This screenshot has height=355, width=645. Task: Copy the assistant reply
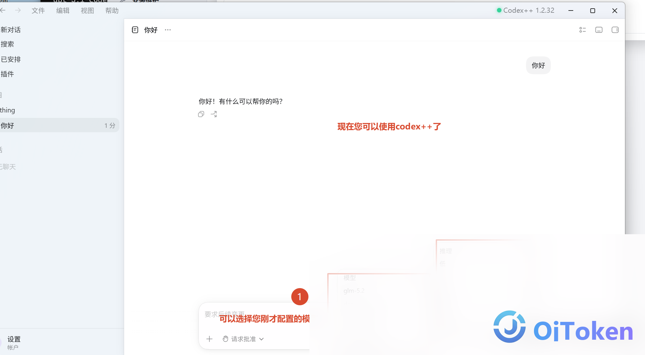pyautogui.click(x=201, y=114)
